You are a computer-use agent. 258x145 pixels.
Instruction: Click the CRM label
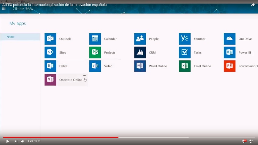[152, 52]
